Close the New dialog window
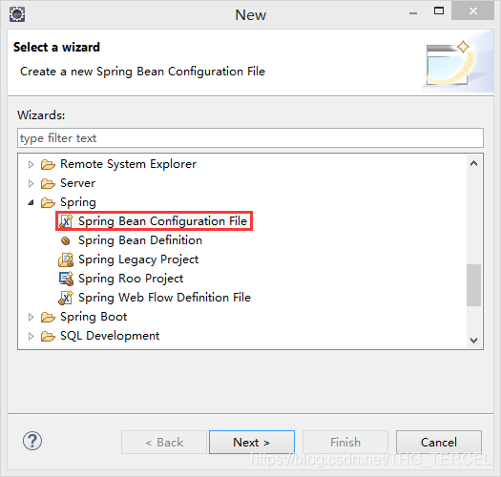Screen dimensions: 501x477 pos(473,11)
